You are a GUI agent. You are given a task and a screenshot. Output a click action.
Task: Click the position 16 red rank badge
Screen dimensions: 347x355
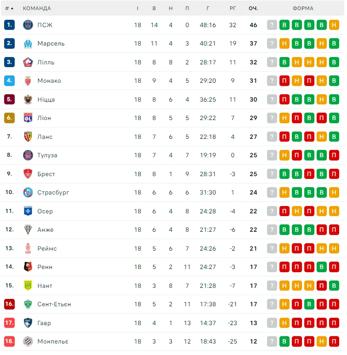10,304
